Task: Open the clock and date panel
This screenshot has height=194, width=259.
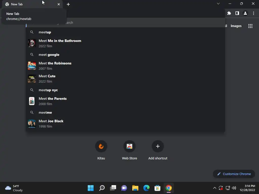Action: 247,188
